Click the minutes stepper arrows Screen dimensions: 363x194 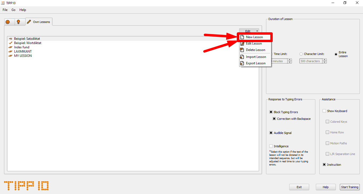click(290, 61)
